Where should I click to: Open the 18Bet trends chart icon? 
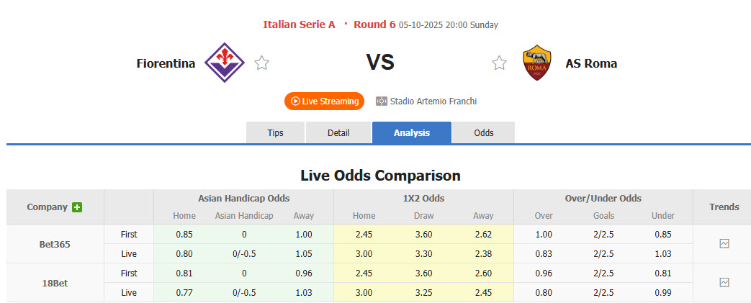click(x=724, y=283)
